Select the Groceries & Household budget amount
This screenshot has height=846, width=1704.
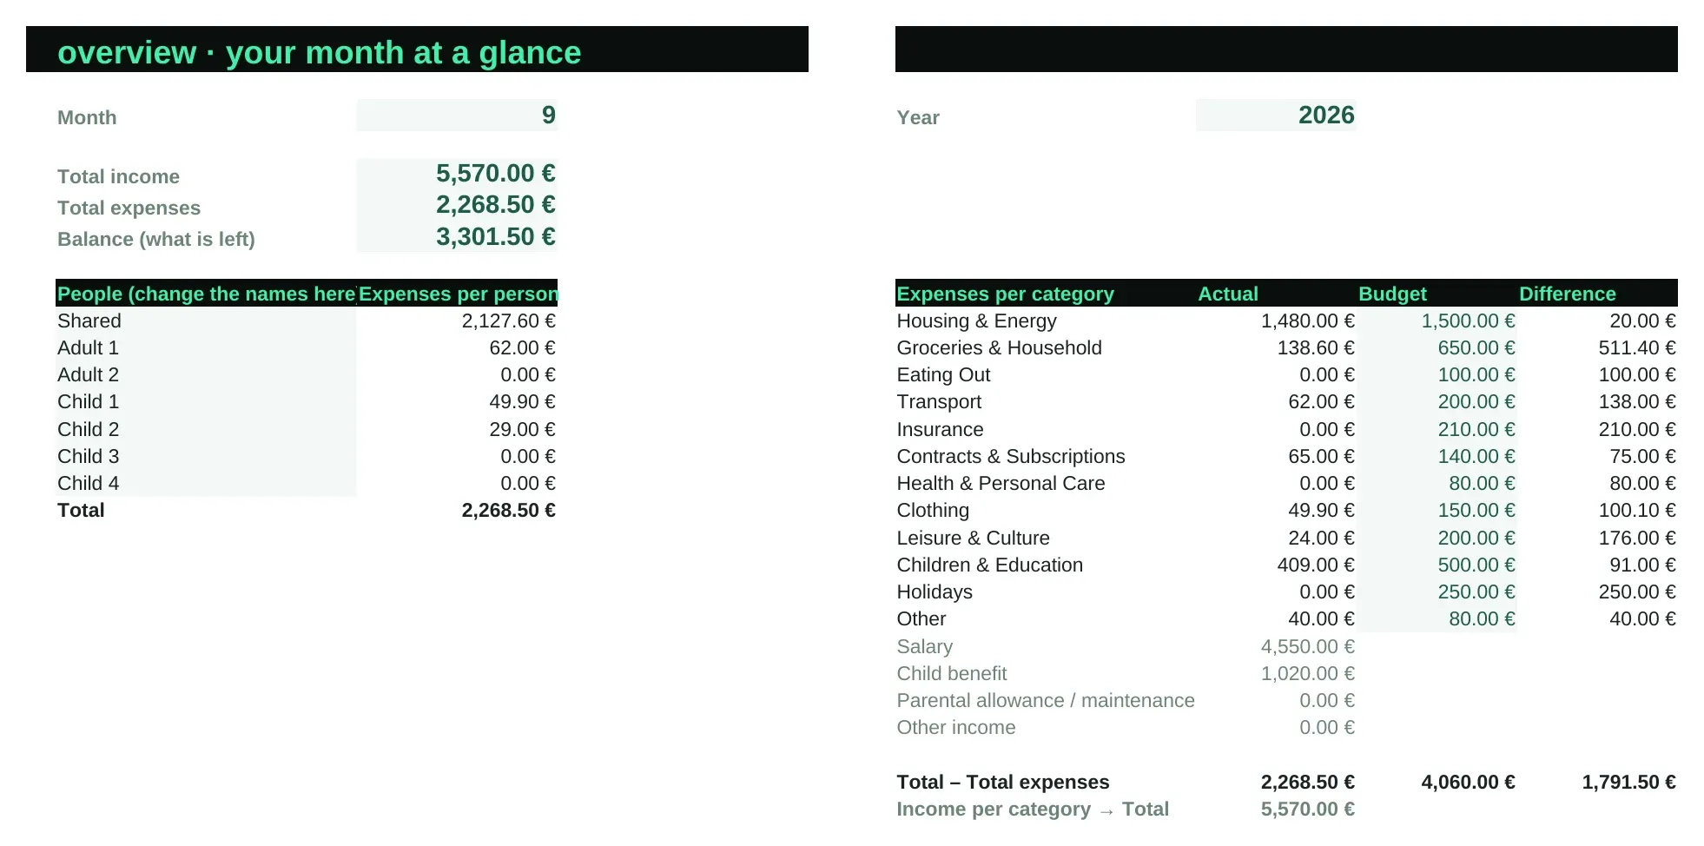click(x=1437, y=347)
